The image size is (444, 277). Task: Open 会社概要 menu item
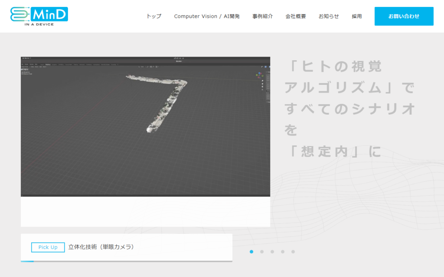click(296, 16)
